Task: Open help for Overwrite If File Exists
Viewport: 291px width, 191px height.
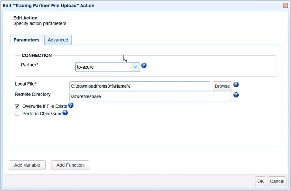Action: pos(70,105)
